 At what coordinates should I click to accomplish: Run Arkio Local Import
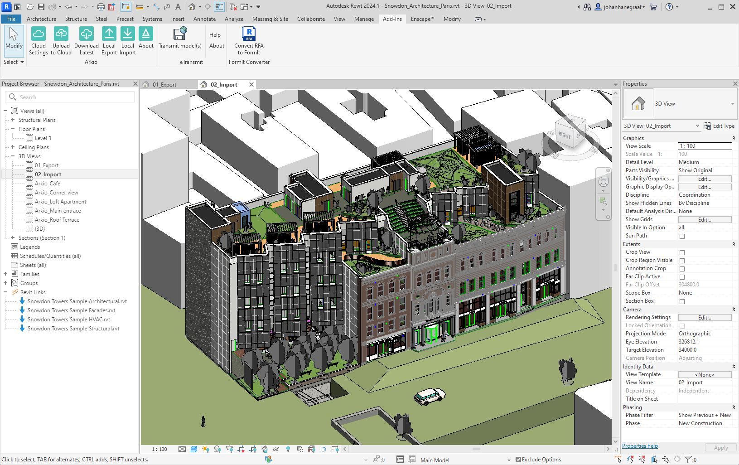128,41
